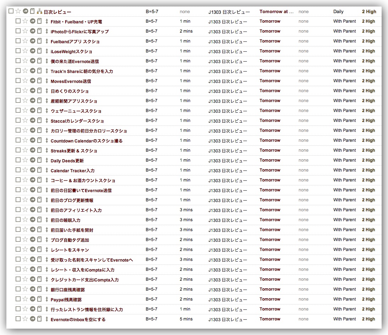Click repeat arrow icon on Paypal残高確認 row
The image size is (388, 335).
(x=32, y=299)
